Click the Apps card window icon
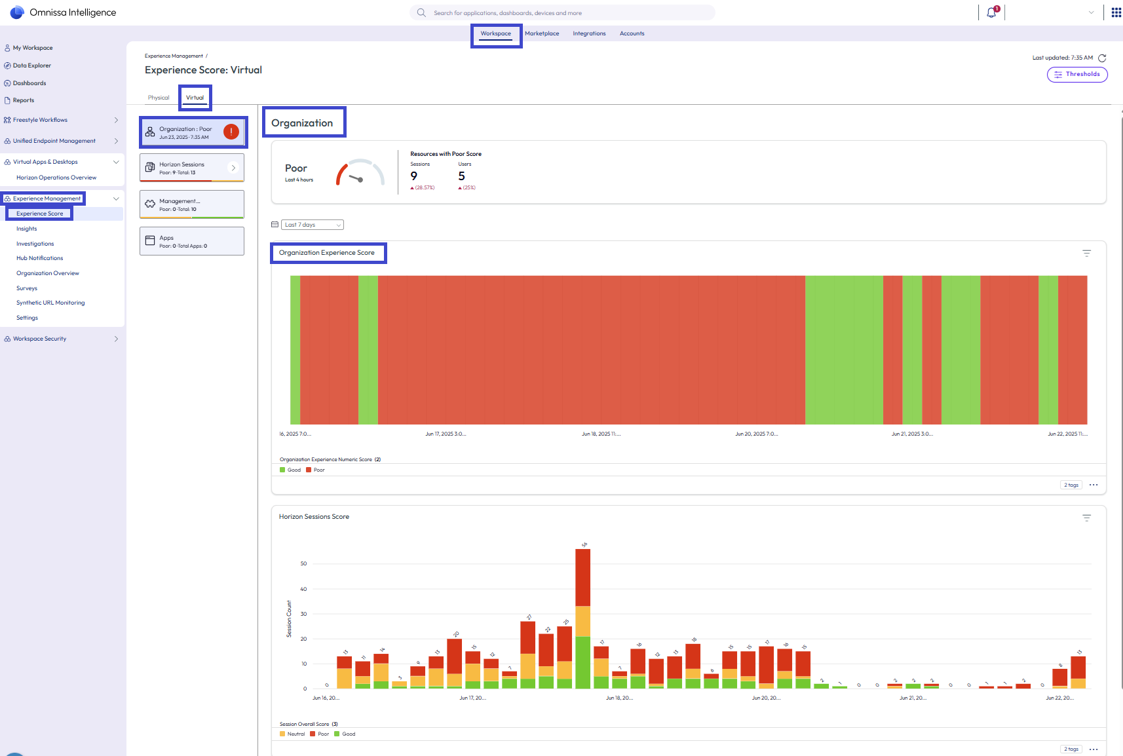 (x=150, y=240)
